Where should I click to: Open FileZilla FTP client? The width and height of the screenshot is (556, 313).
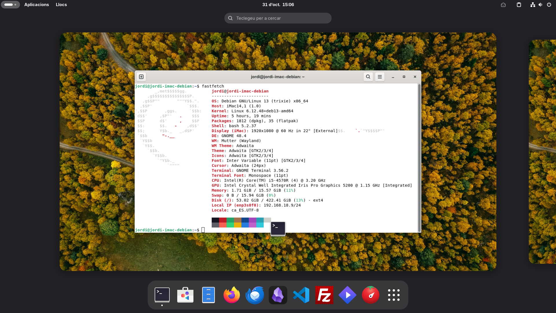[x=324, y=295]
